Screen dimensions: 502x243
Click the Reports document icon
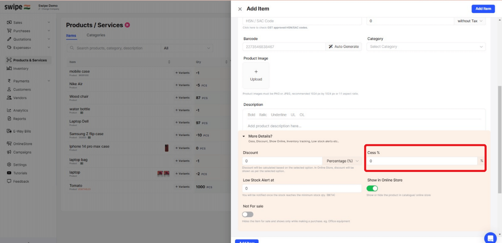tap(9, 119)
